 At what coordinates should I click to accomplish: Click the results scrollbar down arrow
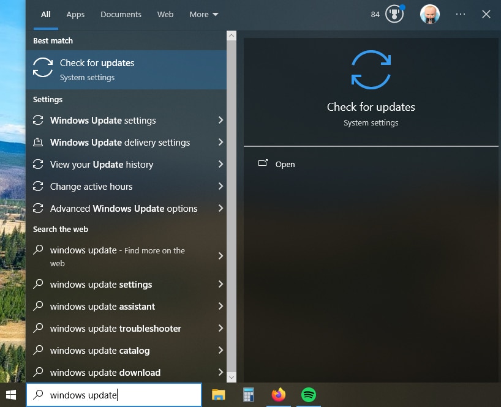(232, 378)
